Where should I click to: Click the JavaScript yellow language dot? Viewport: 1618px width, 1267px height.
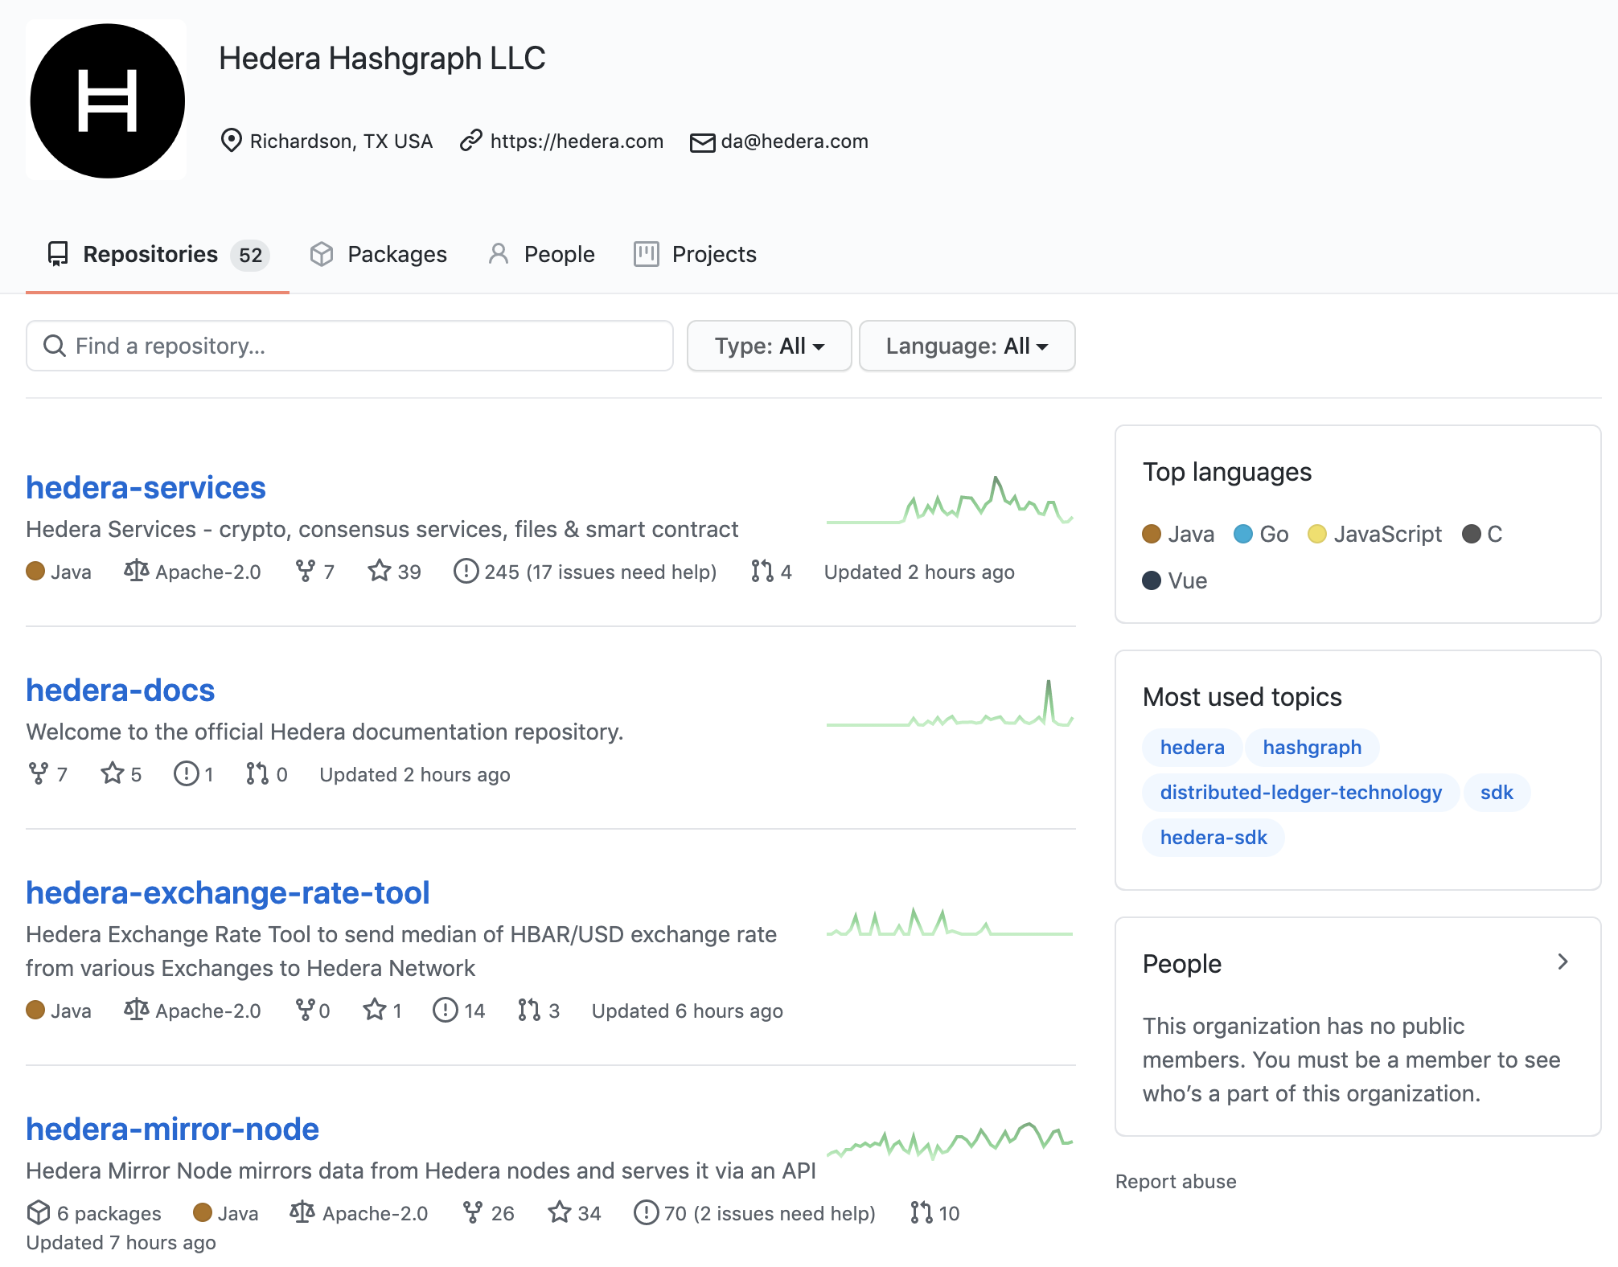pyautogui.click(x=1316, y=535)
